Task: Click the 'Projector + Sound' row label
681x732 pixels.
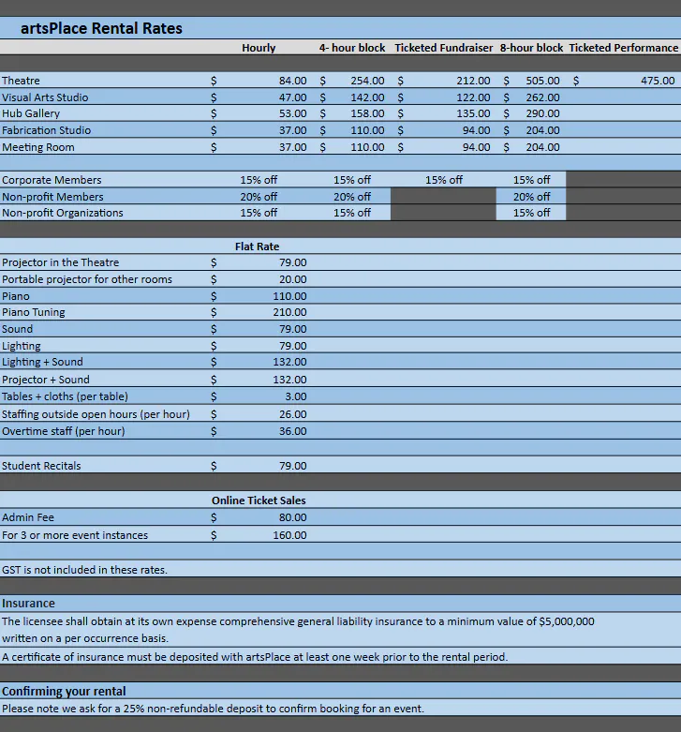Action: tap(46, 380)
